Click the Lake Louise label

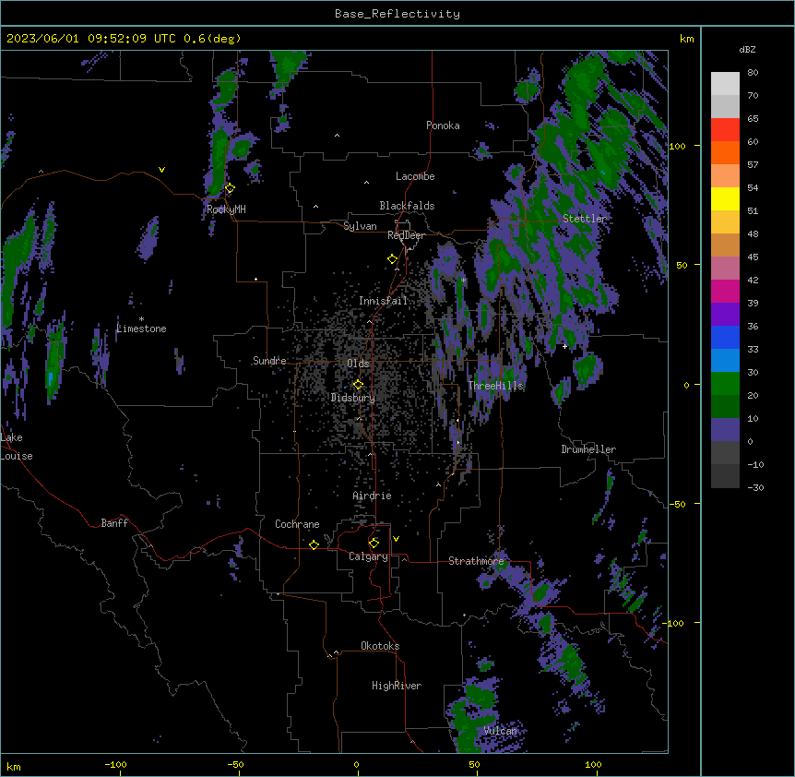(17, 447)
